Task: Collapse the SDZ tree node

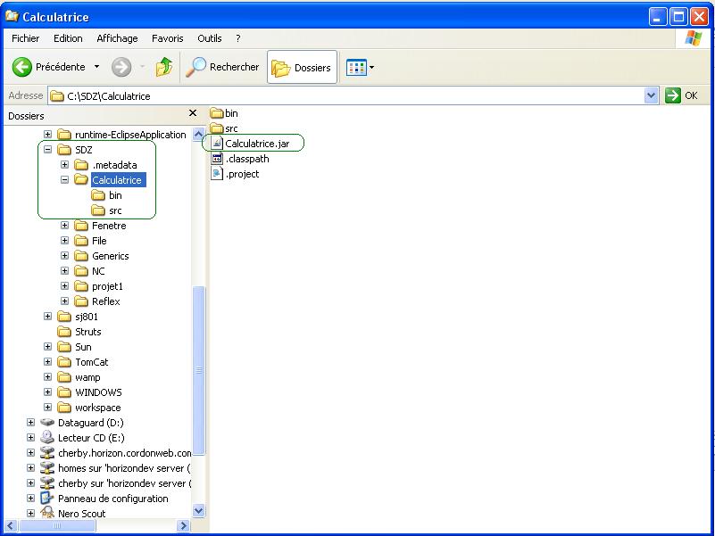Action: (47, 150)
